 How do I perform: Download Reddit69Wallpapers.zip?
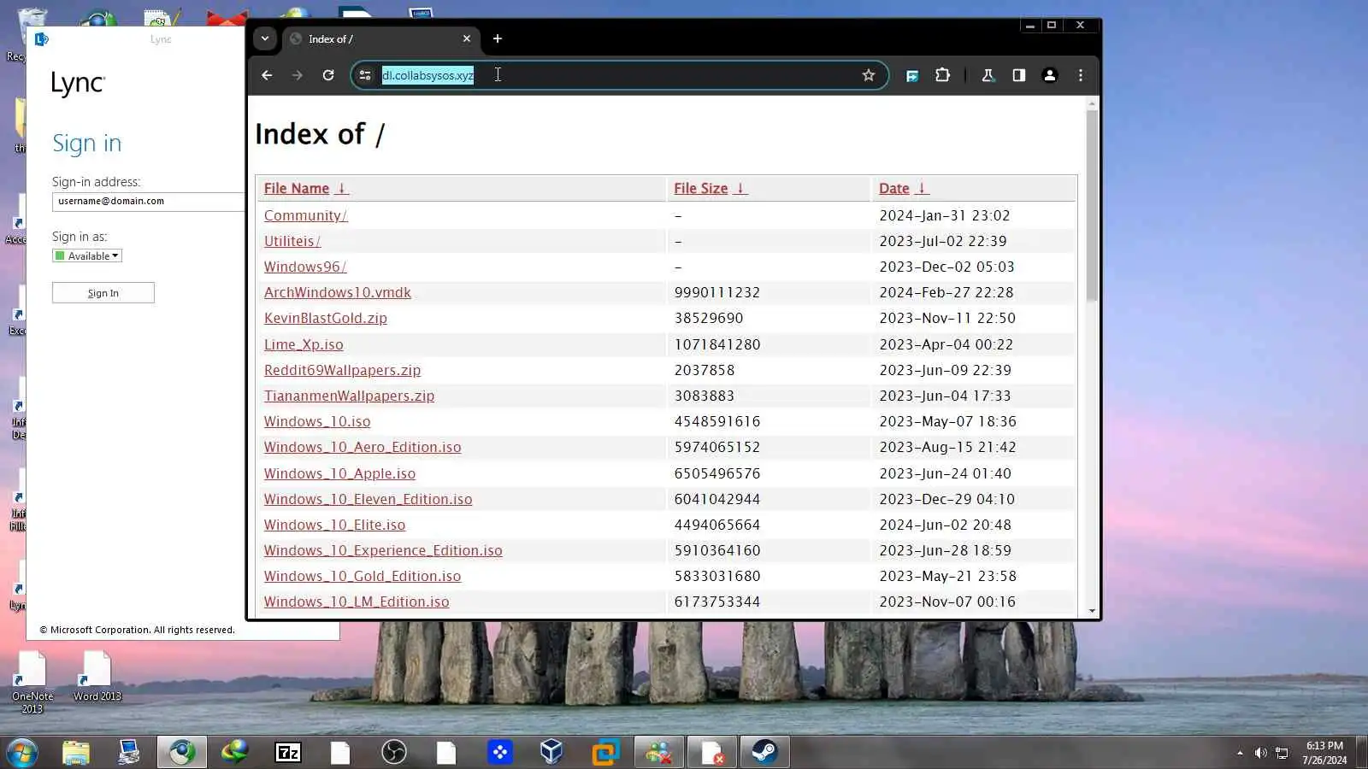click(x=342, y=370)
